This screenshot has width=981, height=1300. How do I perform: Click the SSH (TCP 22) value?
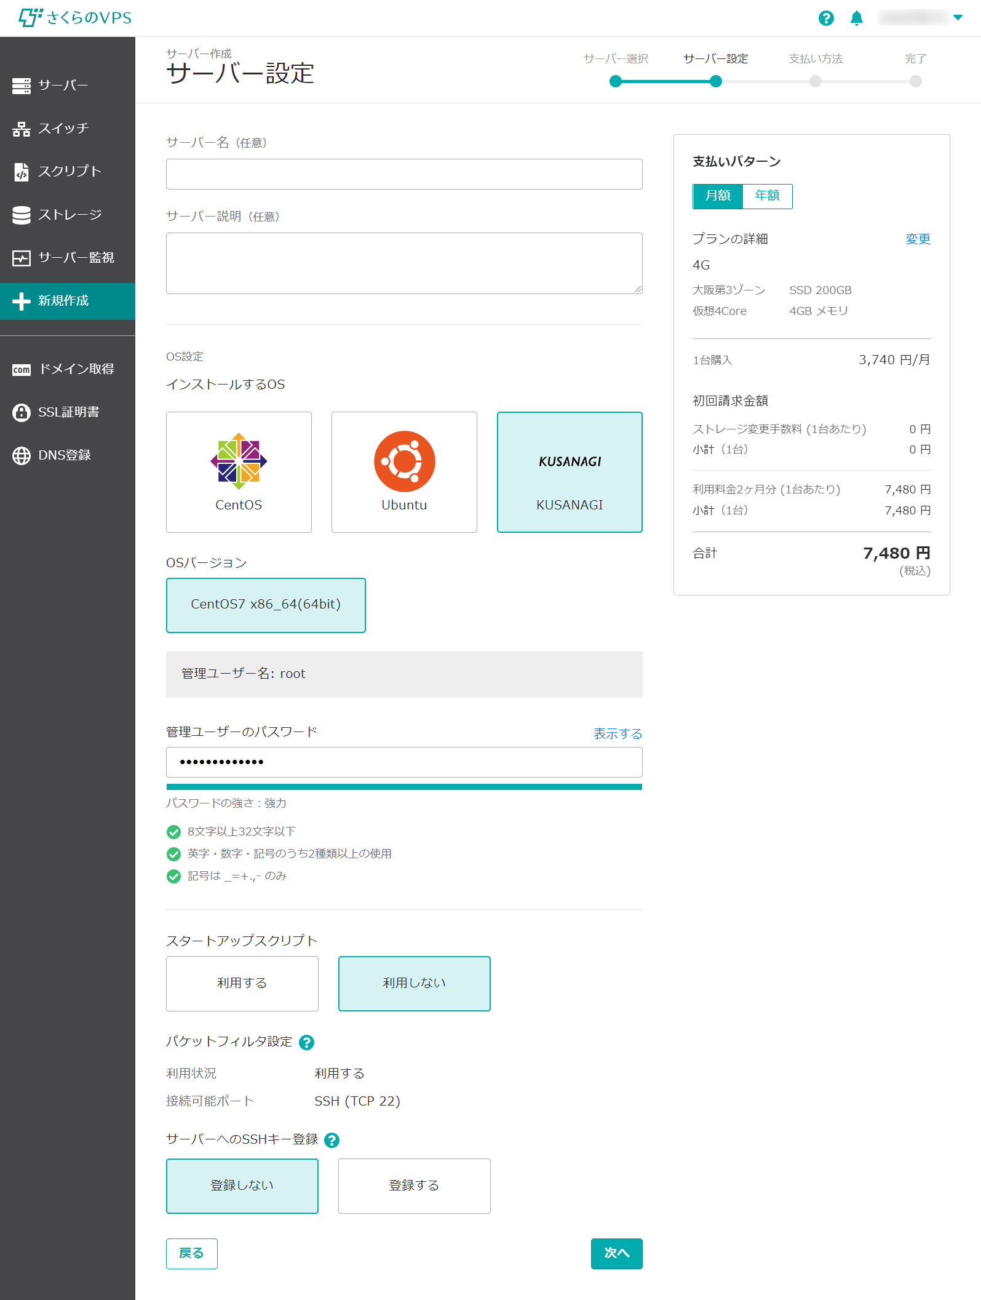point(357,1101)
